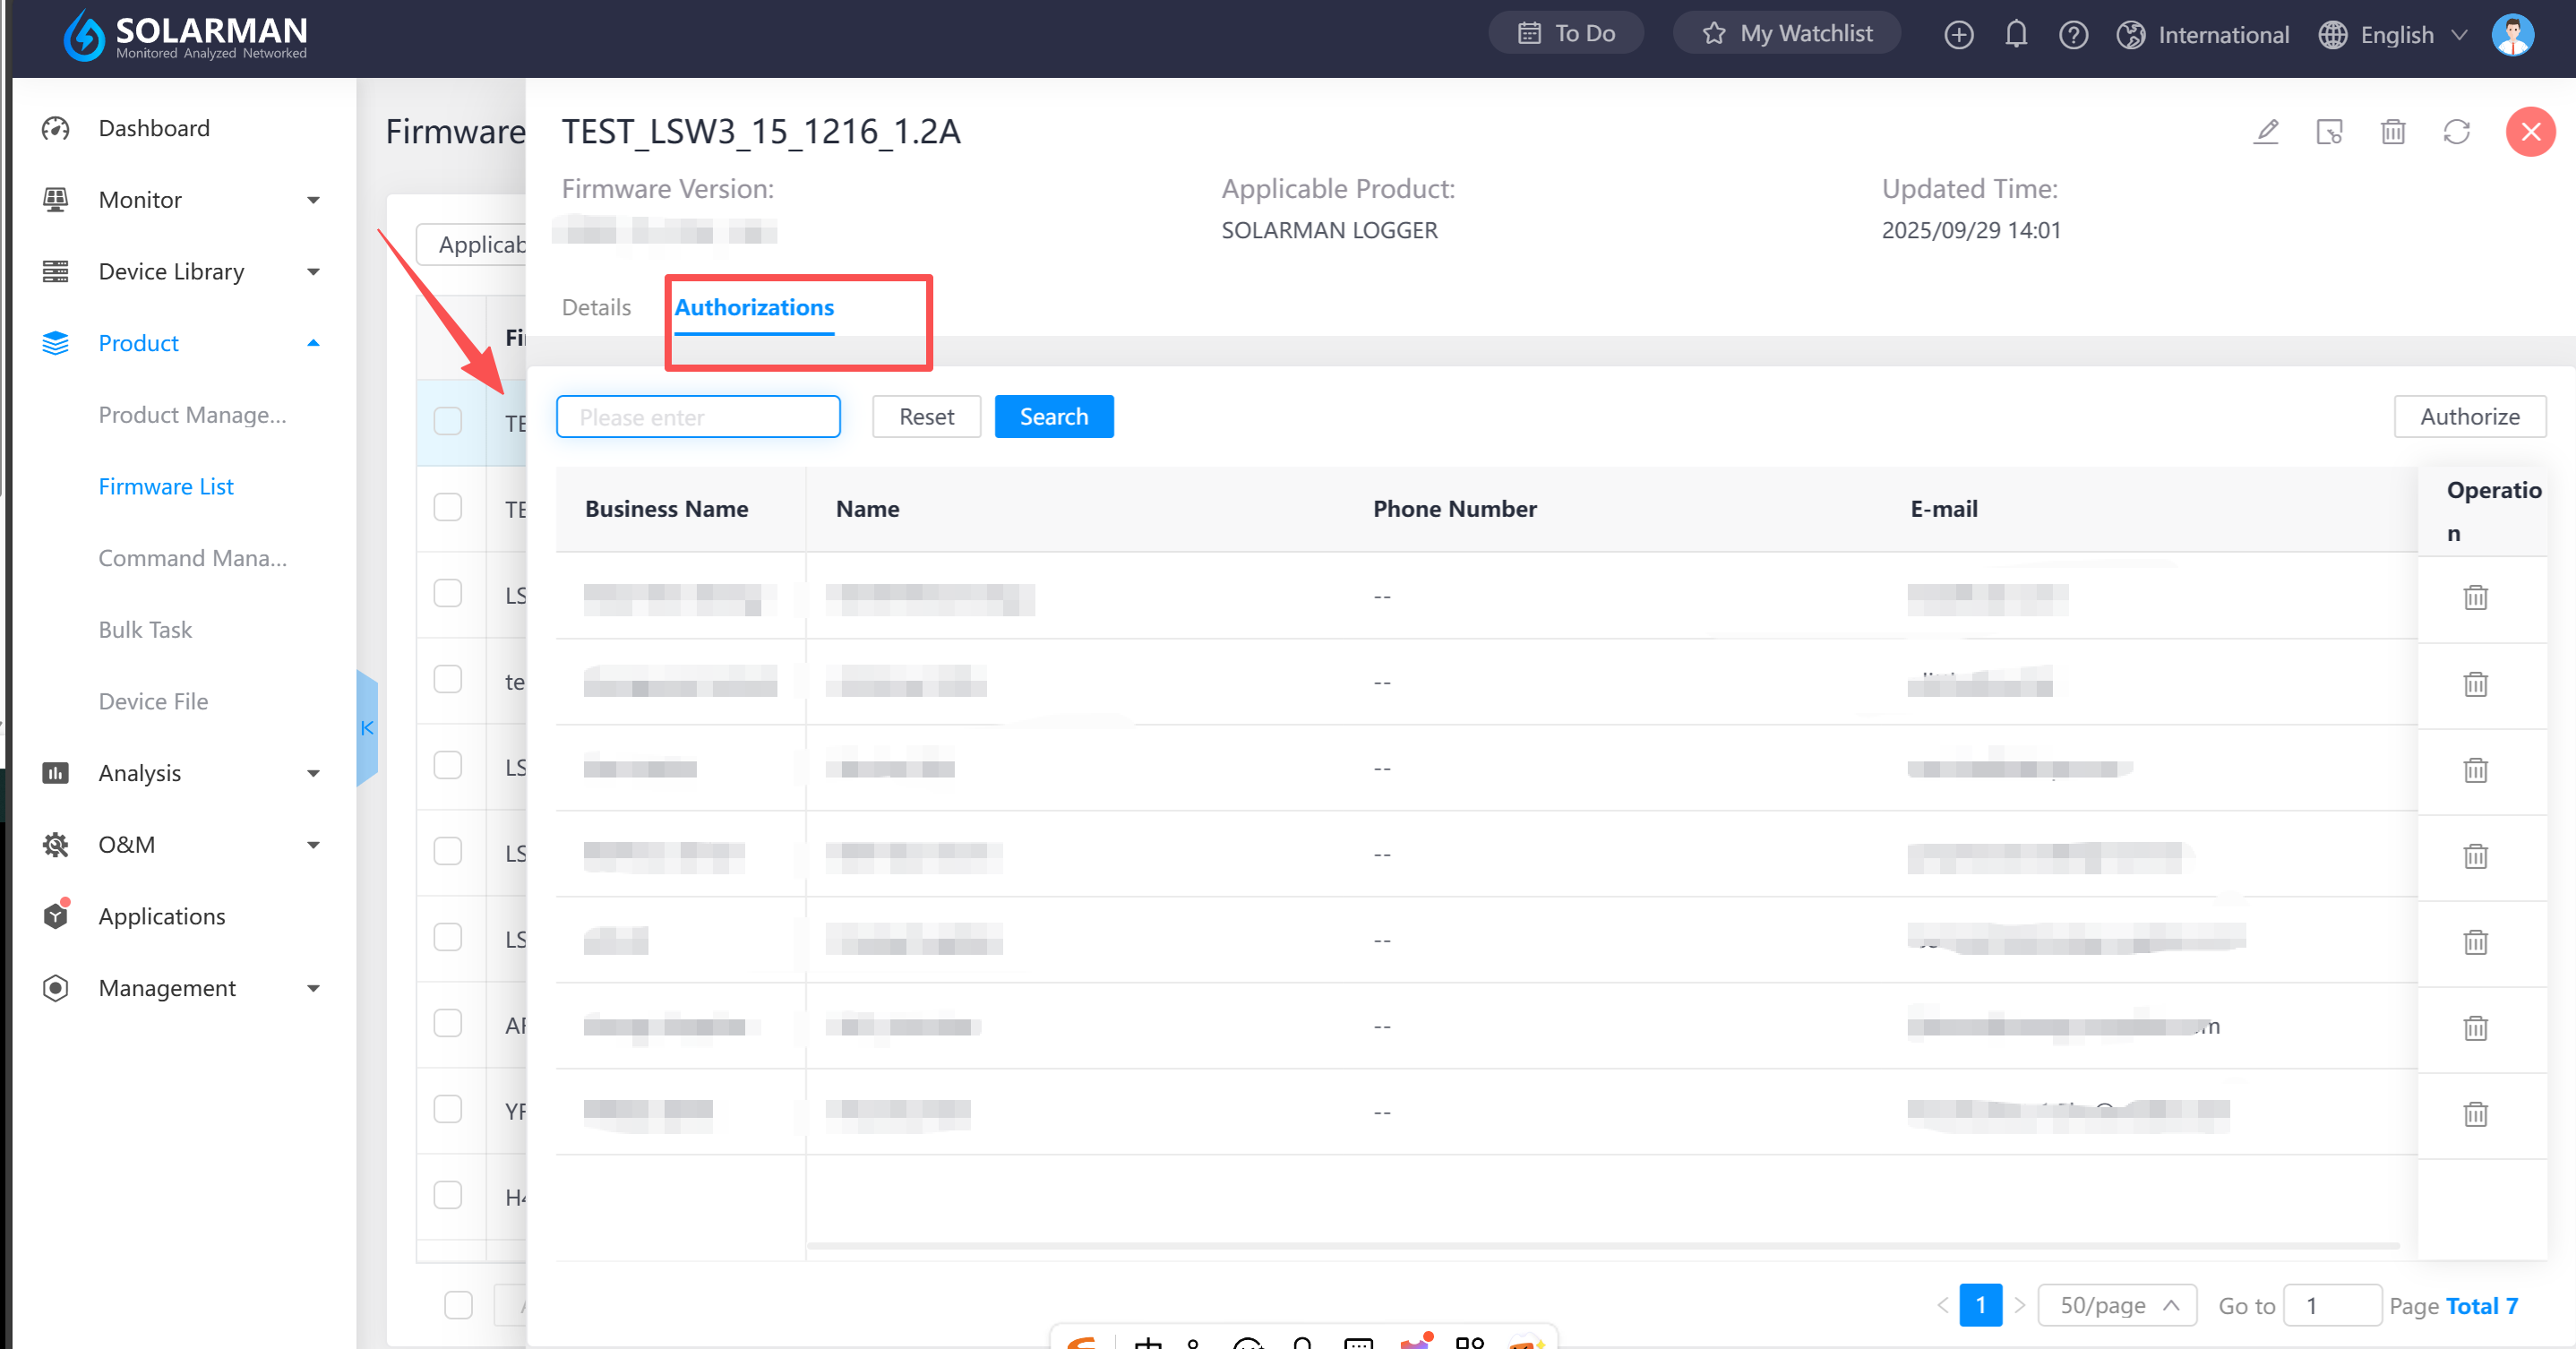Click the plus circle icon in the top bar
Screen dimensions: 2576x1349
point(1958,34)
